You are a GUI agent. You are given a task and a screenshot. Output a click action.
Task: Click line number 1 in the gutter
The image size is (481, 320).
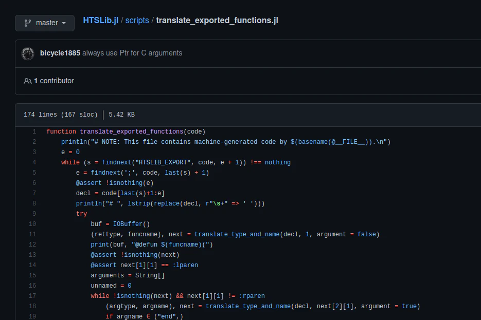(x=34, y=131)
